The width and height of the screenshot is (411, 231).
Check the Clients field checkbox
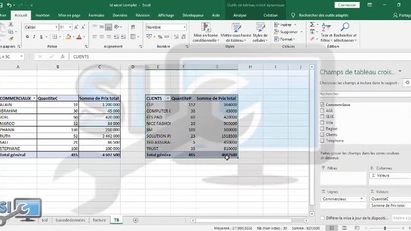pyautogui.click(x=322, y=135)
